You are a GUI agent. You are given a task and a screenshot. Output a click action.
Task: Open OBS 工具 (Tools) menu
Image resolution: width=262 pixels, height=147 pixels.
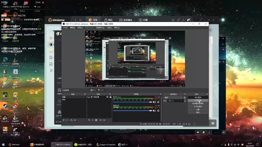(109, 28)
